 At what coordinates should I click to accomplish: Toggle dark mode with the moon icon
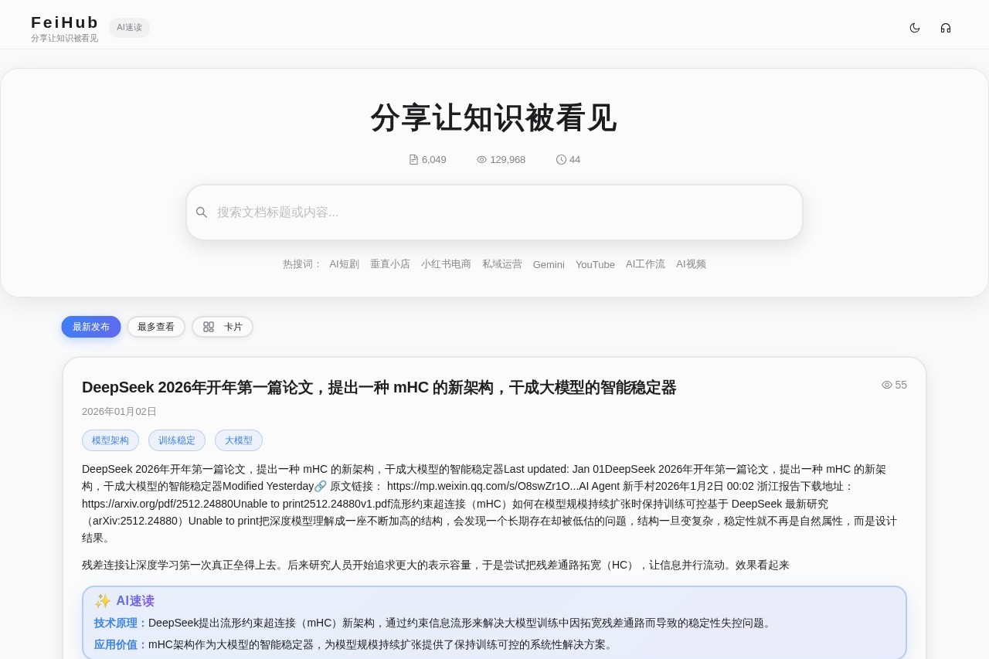915,28
